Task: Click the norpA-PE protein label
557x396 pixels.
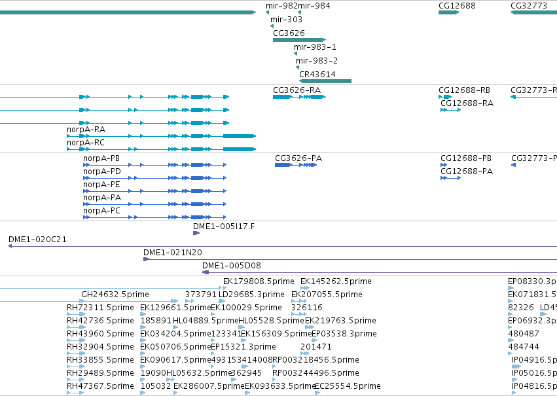Action: [x=101, y=185]
